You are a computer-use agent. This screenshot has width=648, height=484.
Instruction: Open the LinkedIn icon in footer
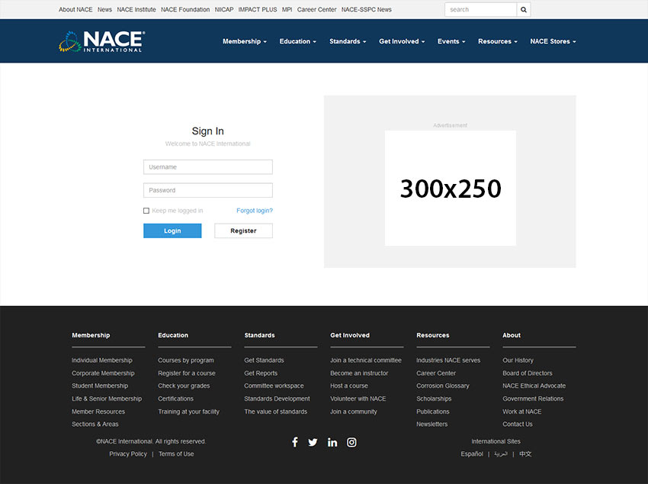[x=332, y=442]
